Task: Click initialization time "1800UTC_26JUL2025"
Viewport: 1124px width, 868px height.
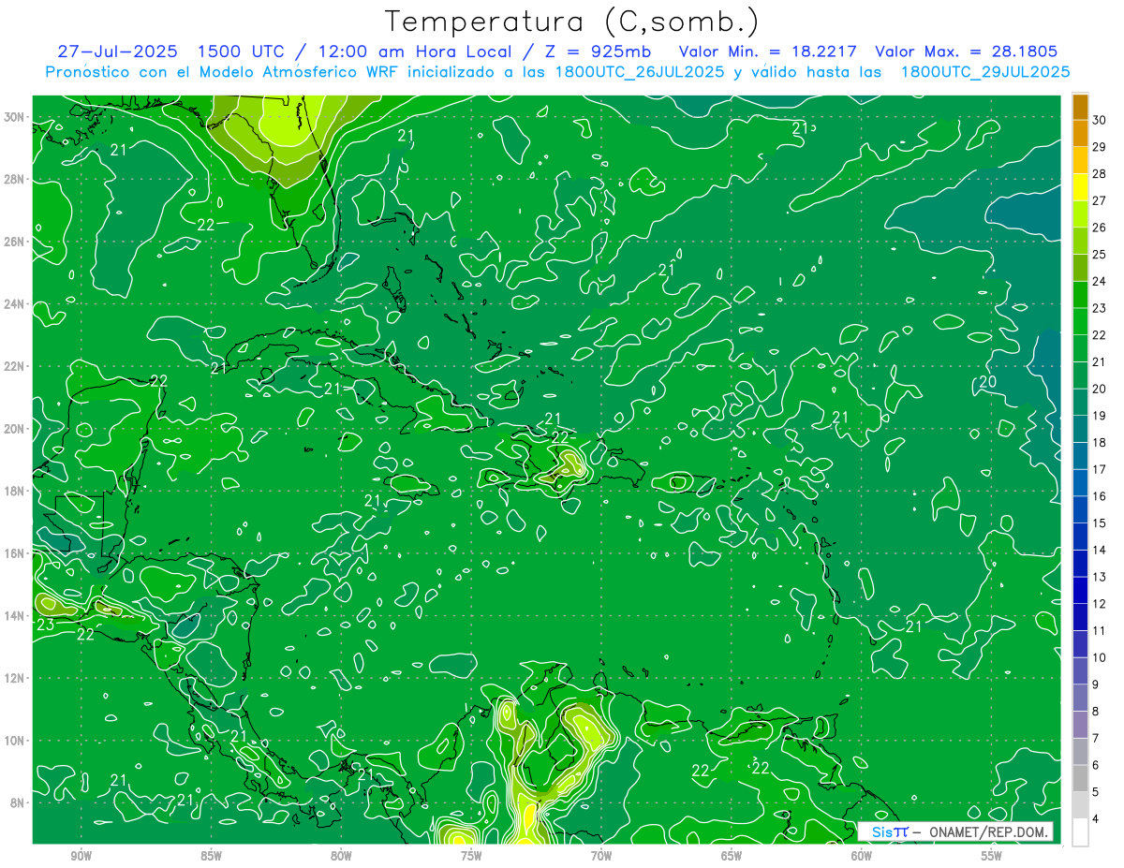Action: (639, 71)
